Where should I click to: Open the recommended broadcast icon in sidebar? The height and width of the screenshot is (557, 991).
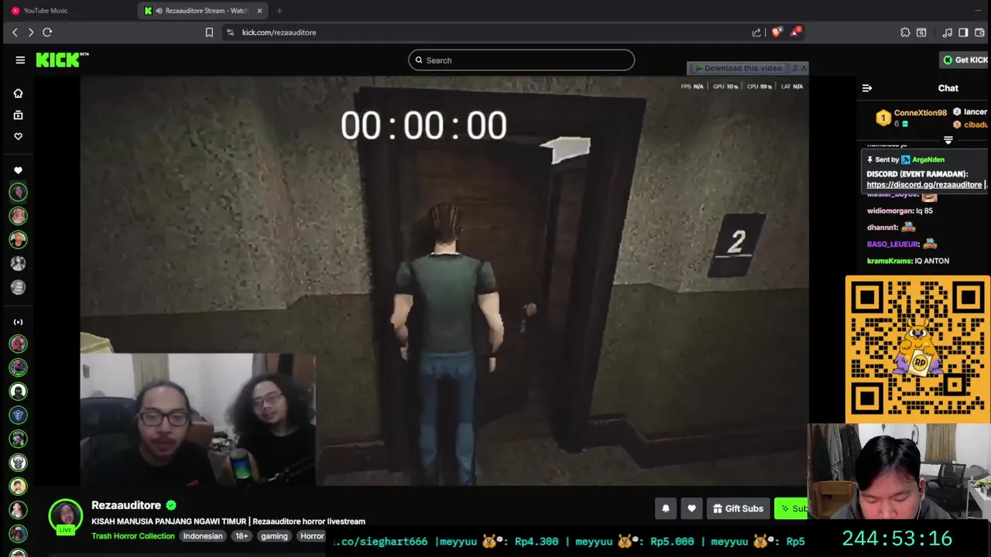[x=18, y=322]
